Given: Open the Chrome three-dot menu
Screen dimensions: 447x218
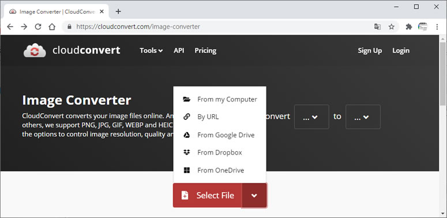Looking at the screenshot, I should point(437,27).
